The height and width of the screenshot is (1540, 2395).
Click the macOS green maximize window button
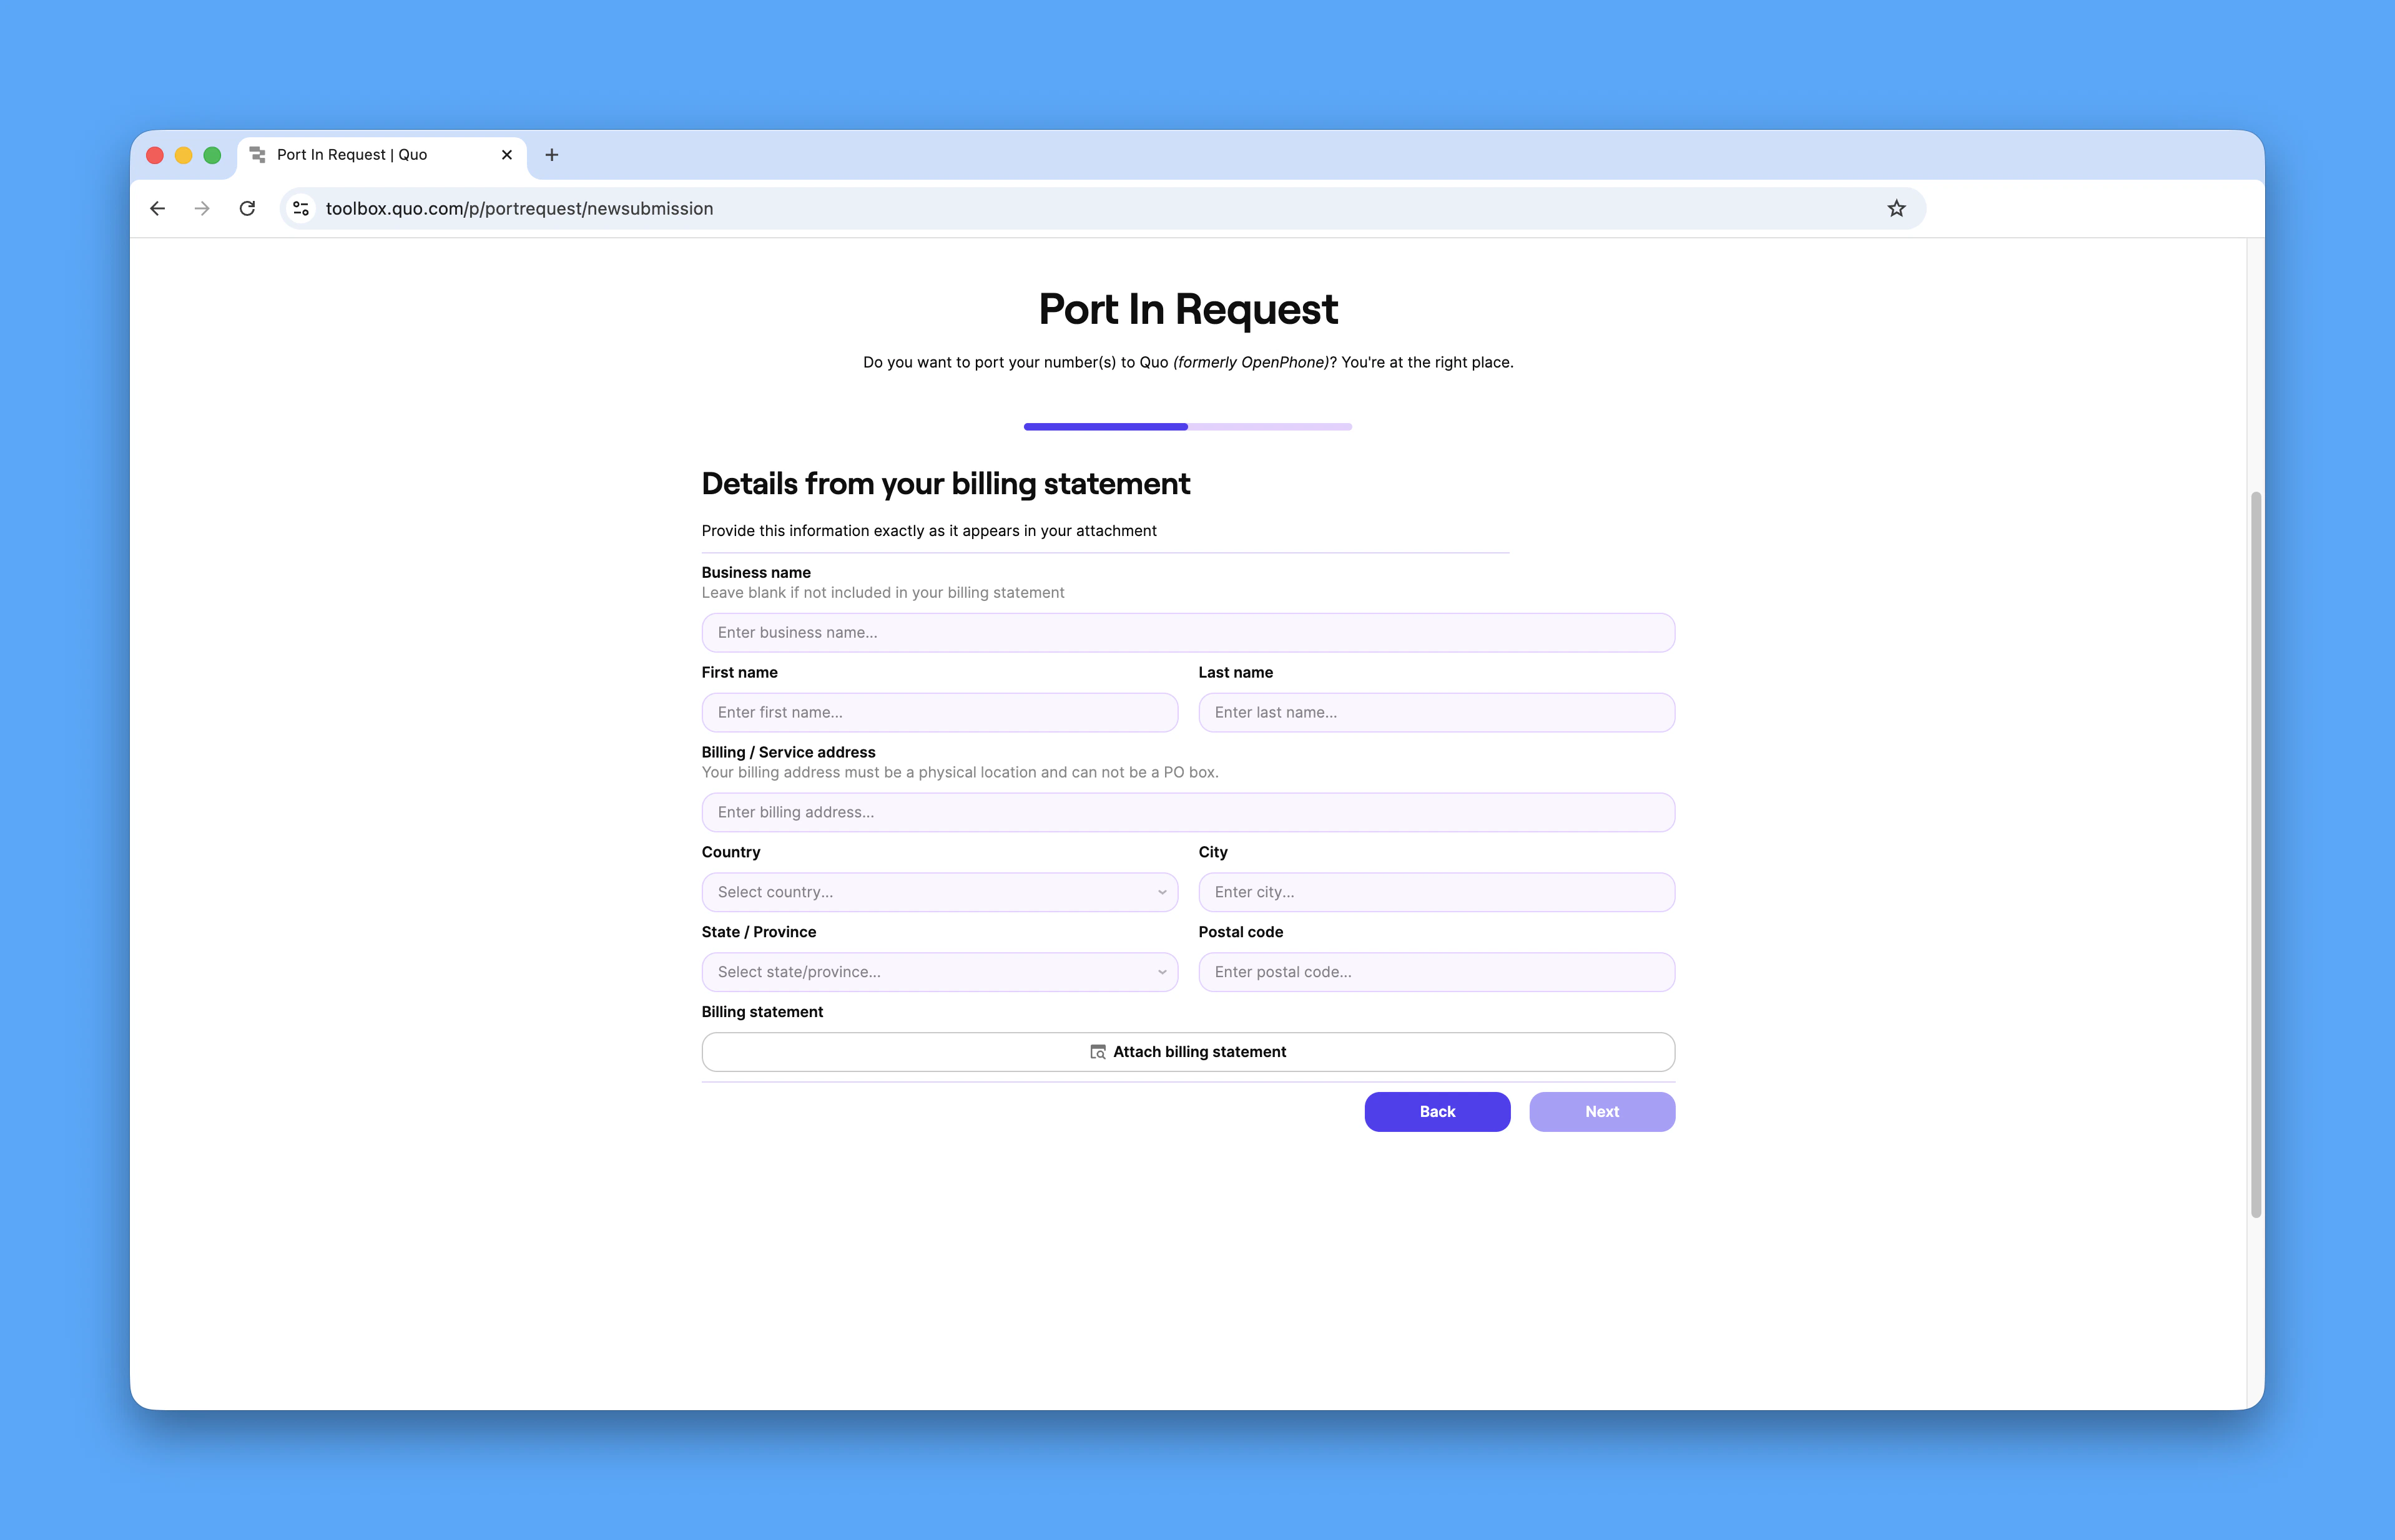212,155
